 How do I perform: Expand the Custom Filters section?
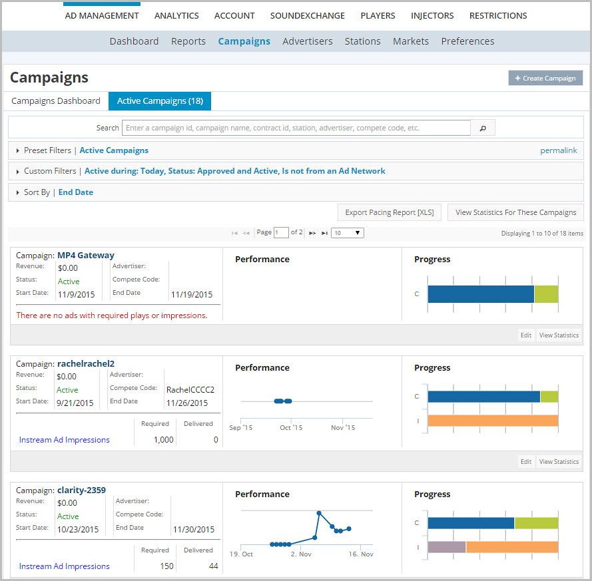coord(17,170)
